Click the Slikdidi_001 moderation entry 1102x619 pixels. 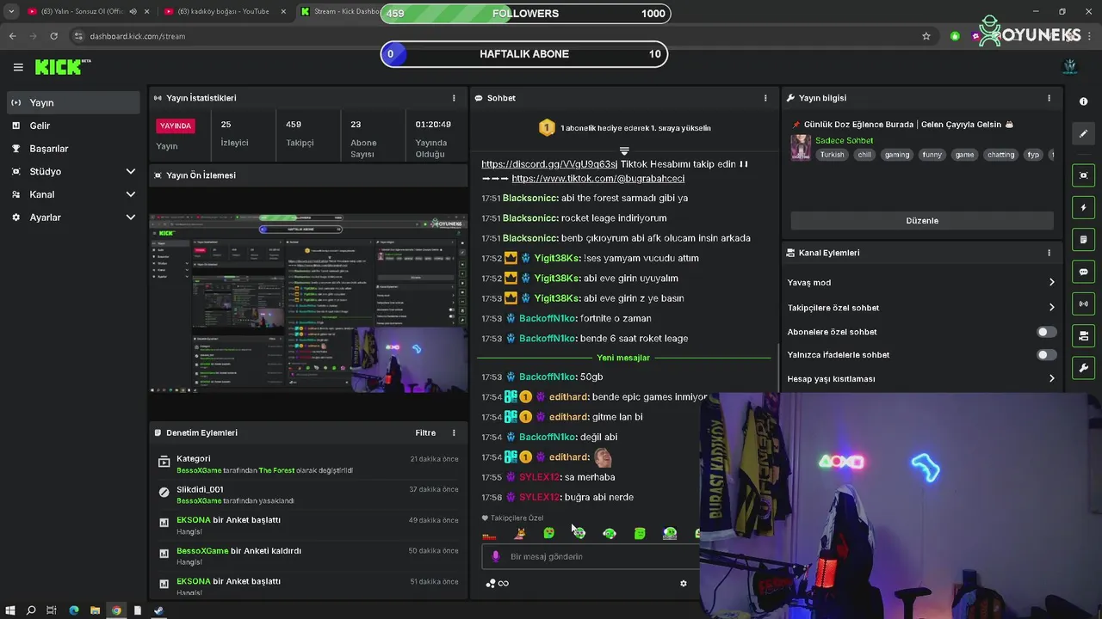[x=309, y=494]
